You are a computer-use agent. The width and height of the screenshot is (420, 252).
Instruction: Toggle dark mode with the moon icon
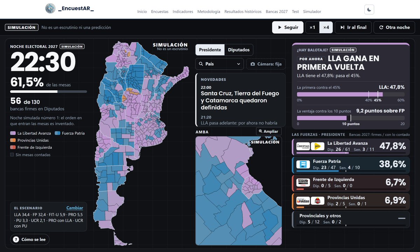(369, 10)
